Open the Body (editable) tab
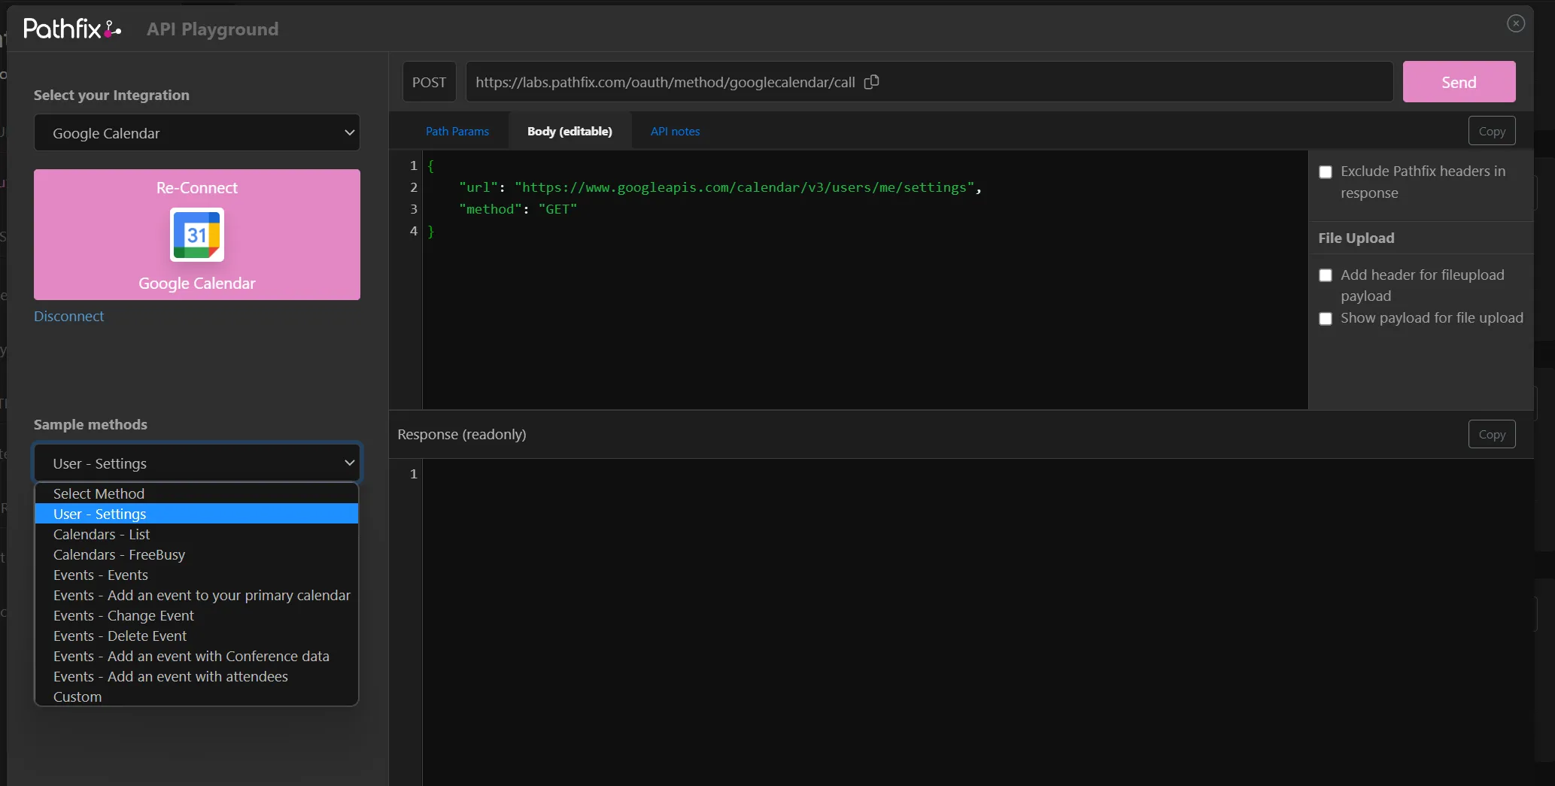The width and height of the screenshot is (1555, 786). click(x=569, y=131)
